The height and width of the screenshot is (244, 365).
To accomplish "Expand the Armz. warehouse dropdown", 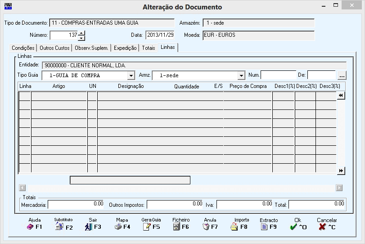I will point(241,76).
